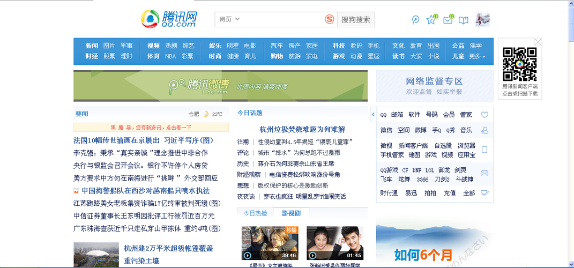The height and width of the screenshot is (268, 574).
Task: Click the cup icon beside 财付通 row
Action: pos(484,192)
